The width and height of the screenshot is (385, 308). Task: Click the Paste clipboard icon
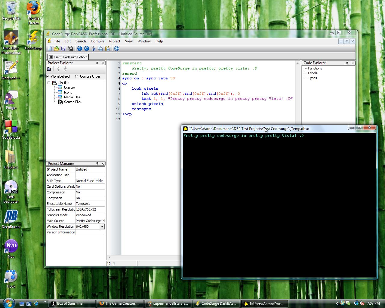point(107,48)
